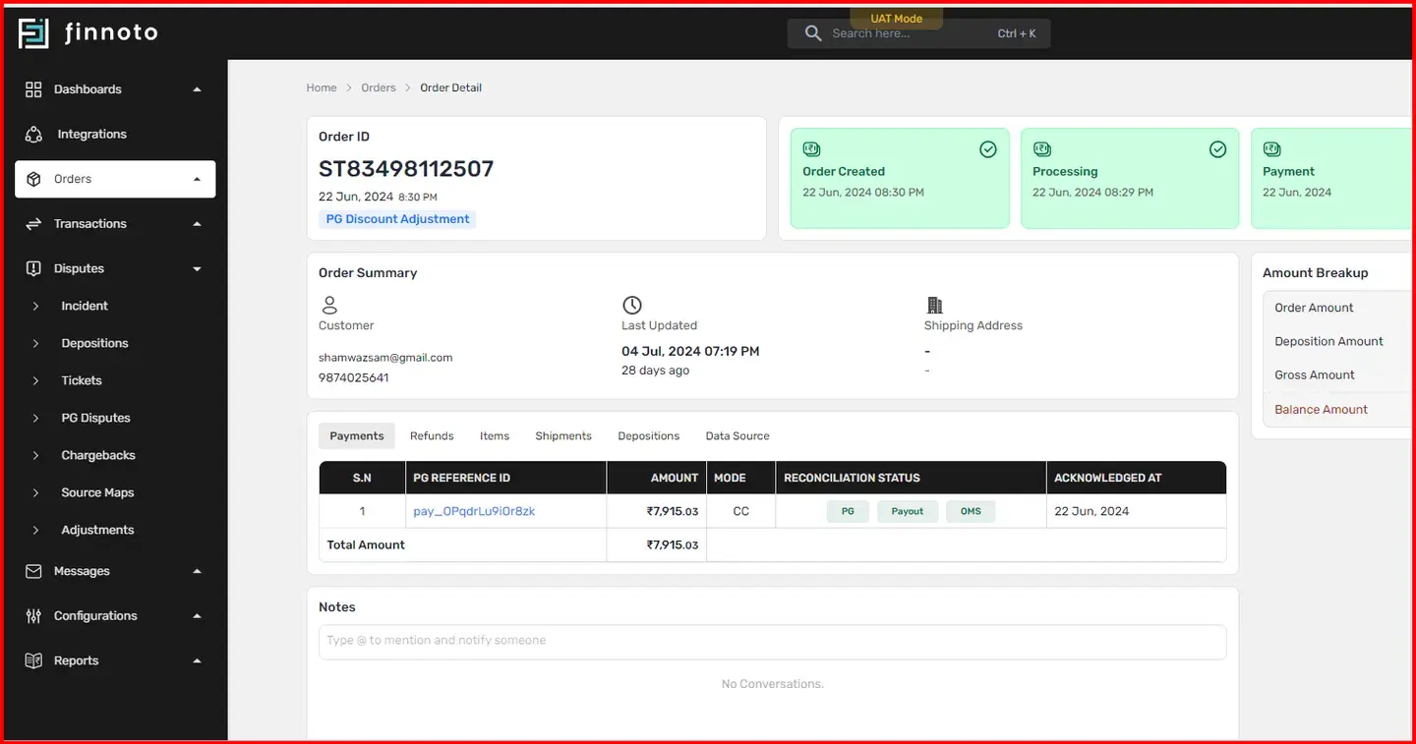
Task: Click the Configurations sliders icon
Action: 33,616
